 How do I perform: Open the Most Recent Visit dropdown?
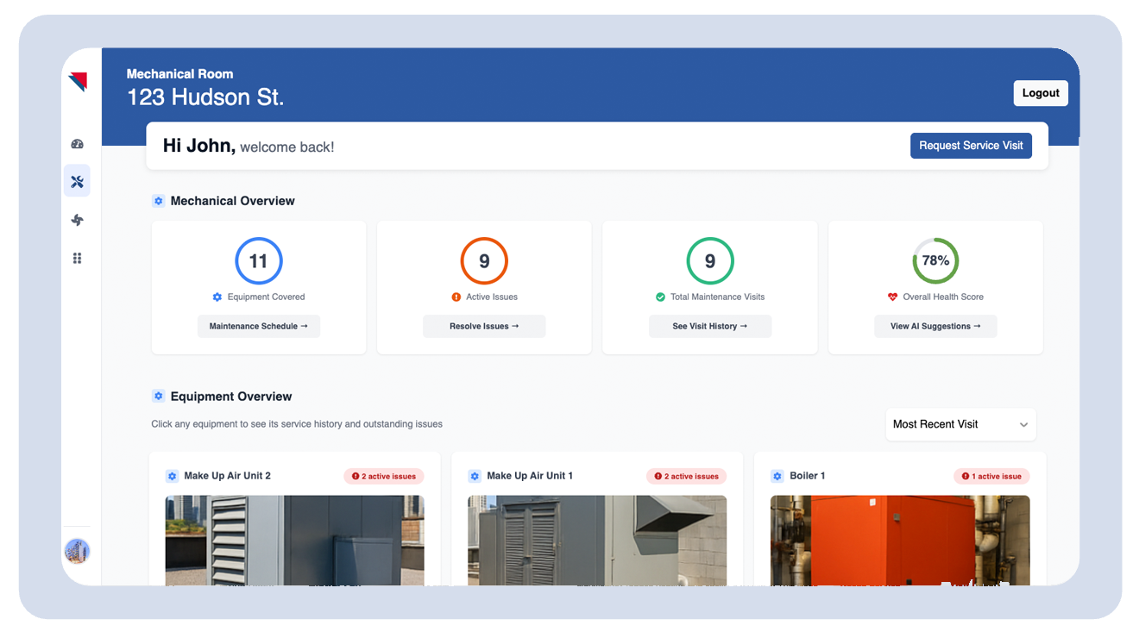click(x=960, y=424)
